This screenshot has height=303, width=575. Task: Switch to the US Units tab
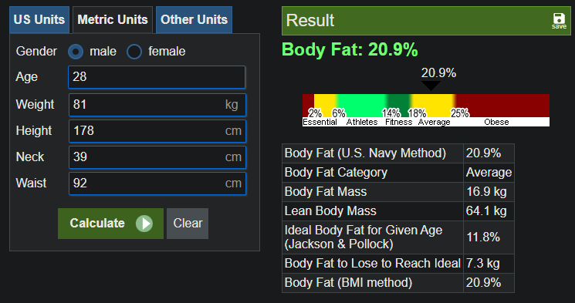coord(39,20)
